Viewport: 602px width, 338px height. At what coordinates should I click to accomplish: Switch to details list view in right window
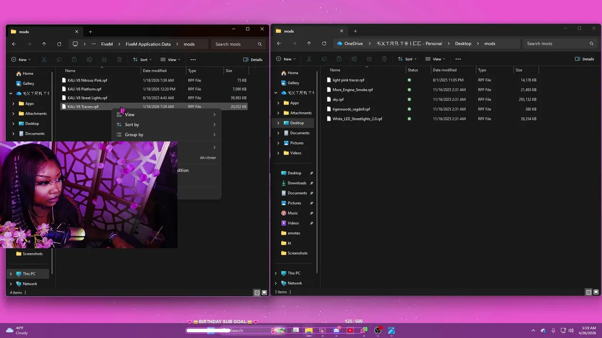(588, 292)
